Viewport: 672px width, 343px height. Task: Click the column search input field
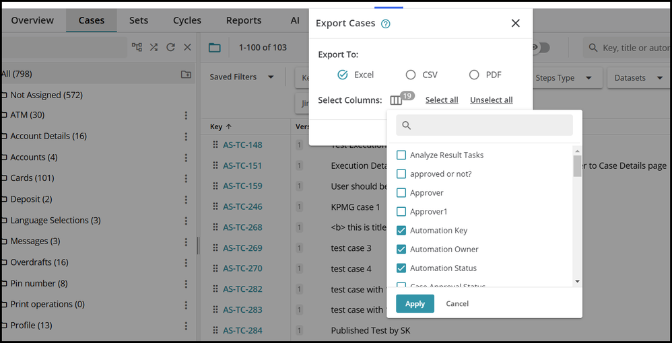point(484,125)
